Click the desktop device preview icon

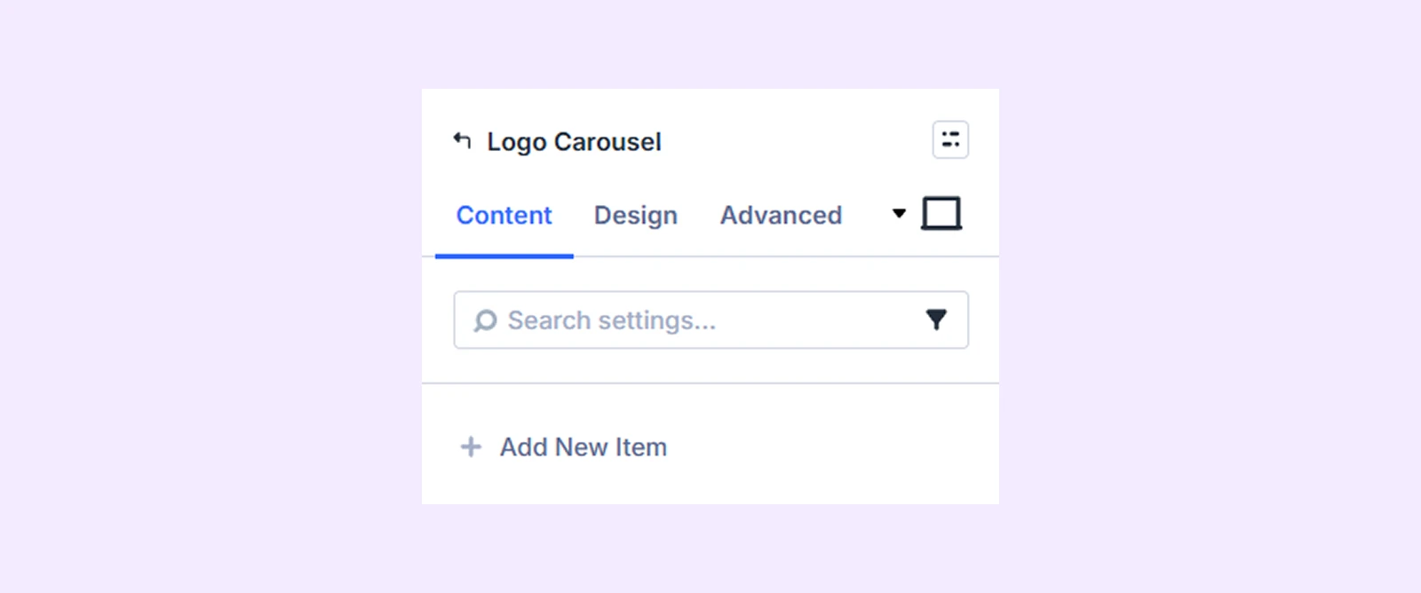pos(941,214)
